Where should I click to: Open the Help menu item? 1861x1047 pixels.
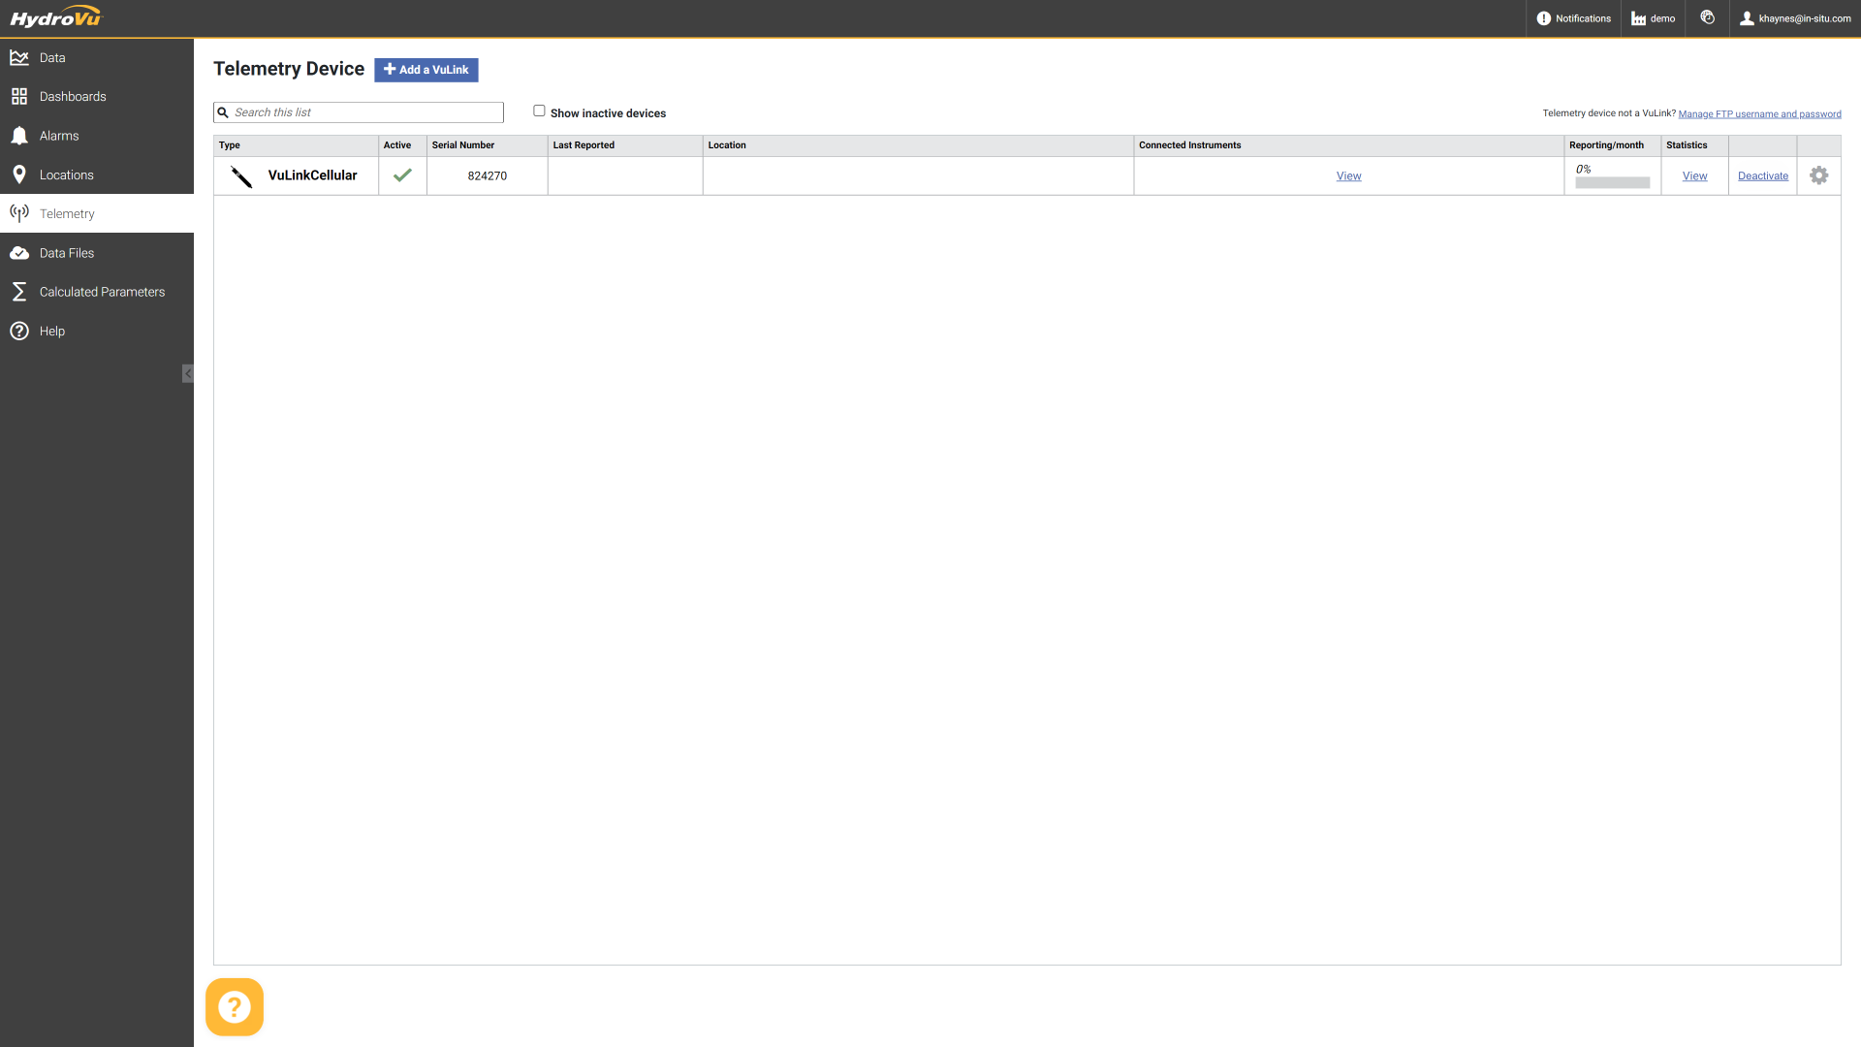pos(52,332)
